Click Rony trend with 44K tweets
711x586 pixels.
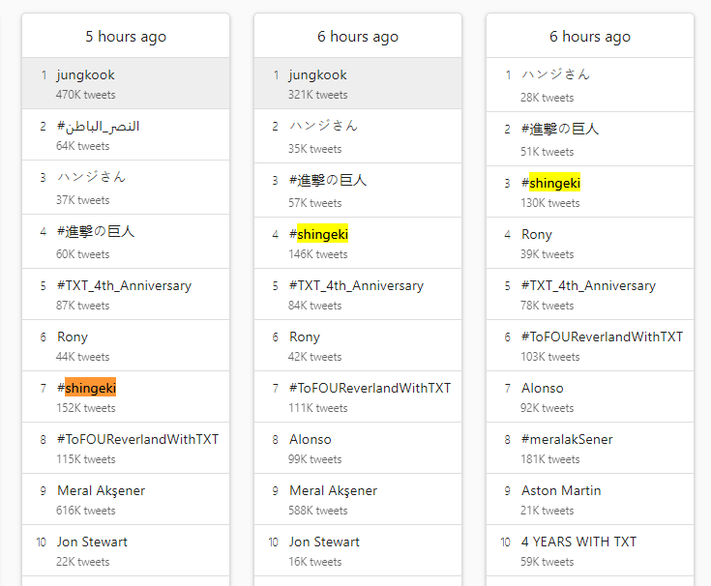click(x=126, y=346)
